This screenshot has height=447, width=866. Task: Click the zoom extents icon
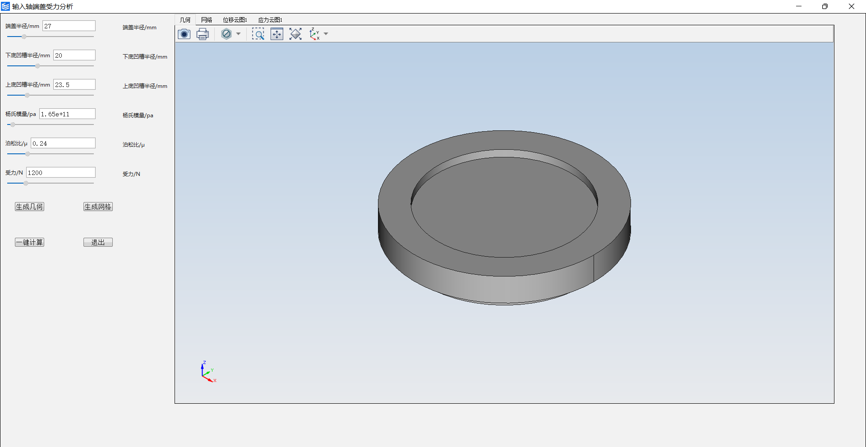tap(295, 34)
